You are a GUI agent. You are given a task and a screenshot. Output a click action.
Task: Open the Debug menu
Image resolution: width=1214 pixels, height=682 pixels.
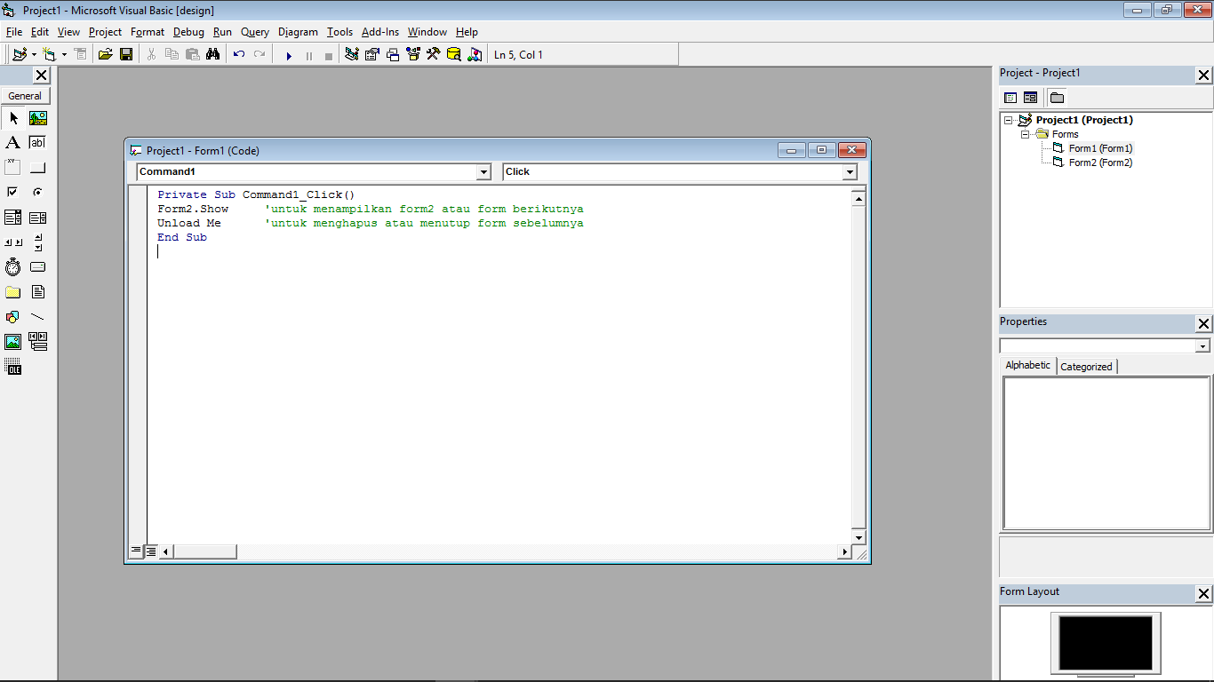click(x=188, y=32)
